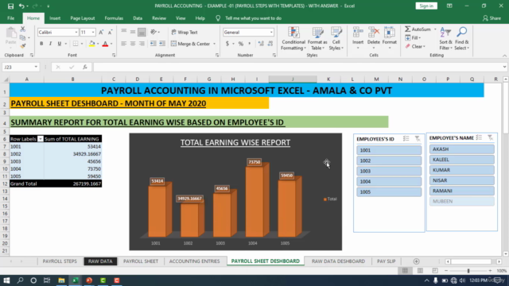509x286 pixels.
Task: Toggle Italic formatting
Action: tap(50, 44)
